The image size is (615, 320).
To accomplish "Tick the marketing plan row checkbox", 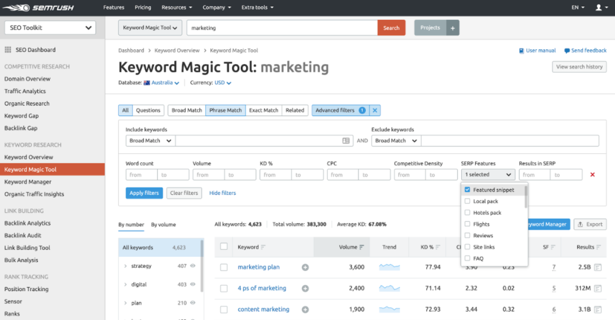I will point(223,268).
